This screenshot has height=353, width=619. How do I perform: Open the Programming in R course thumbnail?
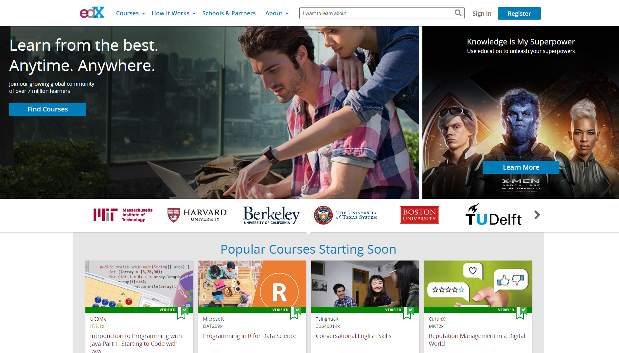click(252, 284)
